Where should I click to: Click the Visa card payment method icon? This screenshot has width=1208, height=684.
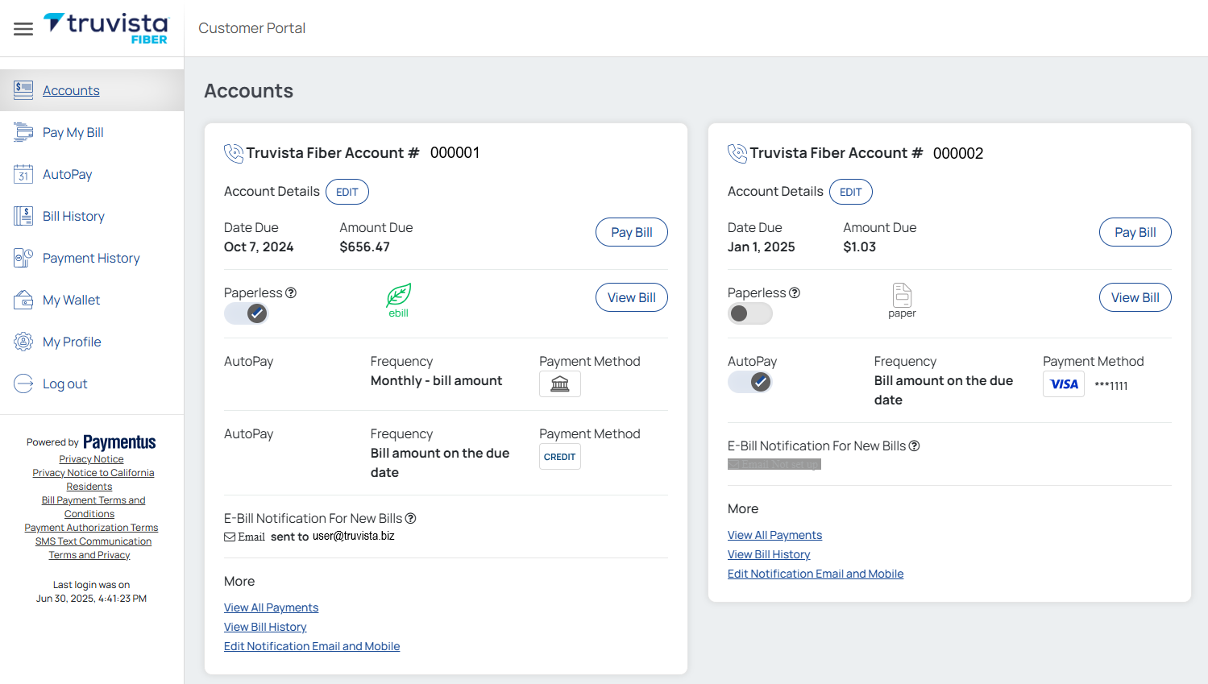tap(1064, 384)
